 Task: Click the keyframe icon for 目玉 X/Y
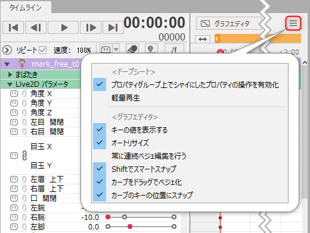point(14,156)
